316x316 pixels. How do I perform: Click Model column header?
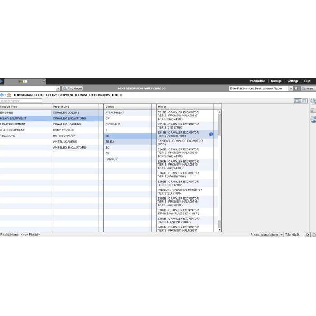pyautogui.click(x=185, y=107)
